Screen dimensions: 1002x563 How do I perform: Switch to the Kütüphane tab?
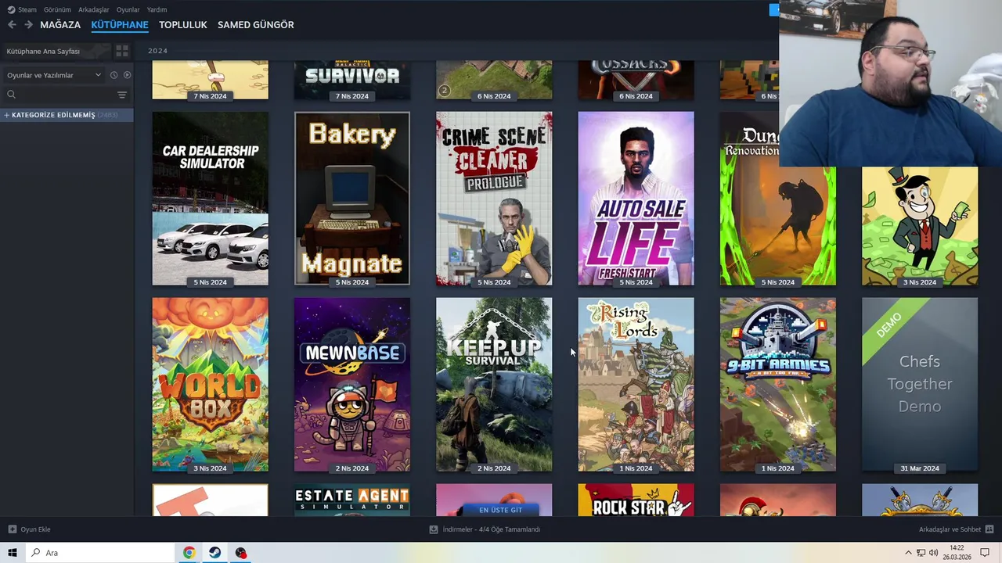coord(120,25)
